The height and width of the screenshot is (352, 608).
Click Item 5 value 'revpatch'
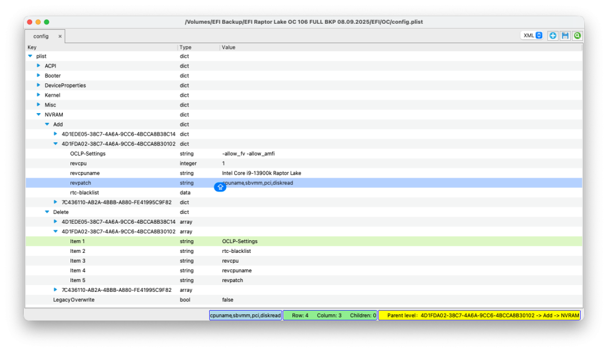232,280
